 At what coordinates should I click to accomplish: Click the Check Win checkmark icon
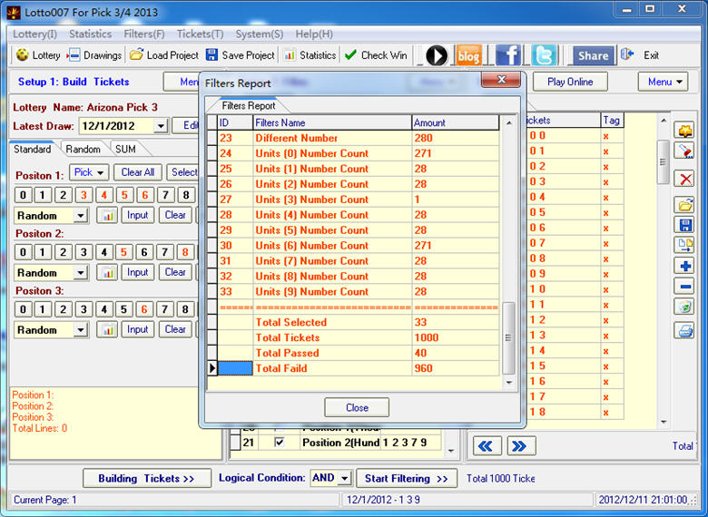pyautogui.click(x=350, y=54)
